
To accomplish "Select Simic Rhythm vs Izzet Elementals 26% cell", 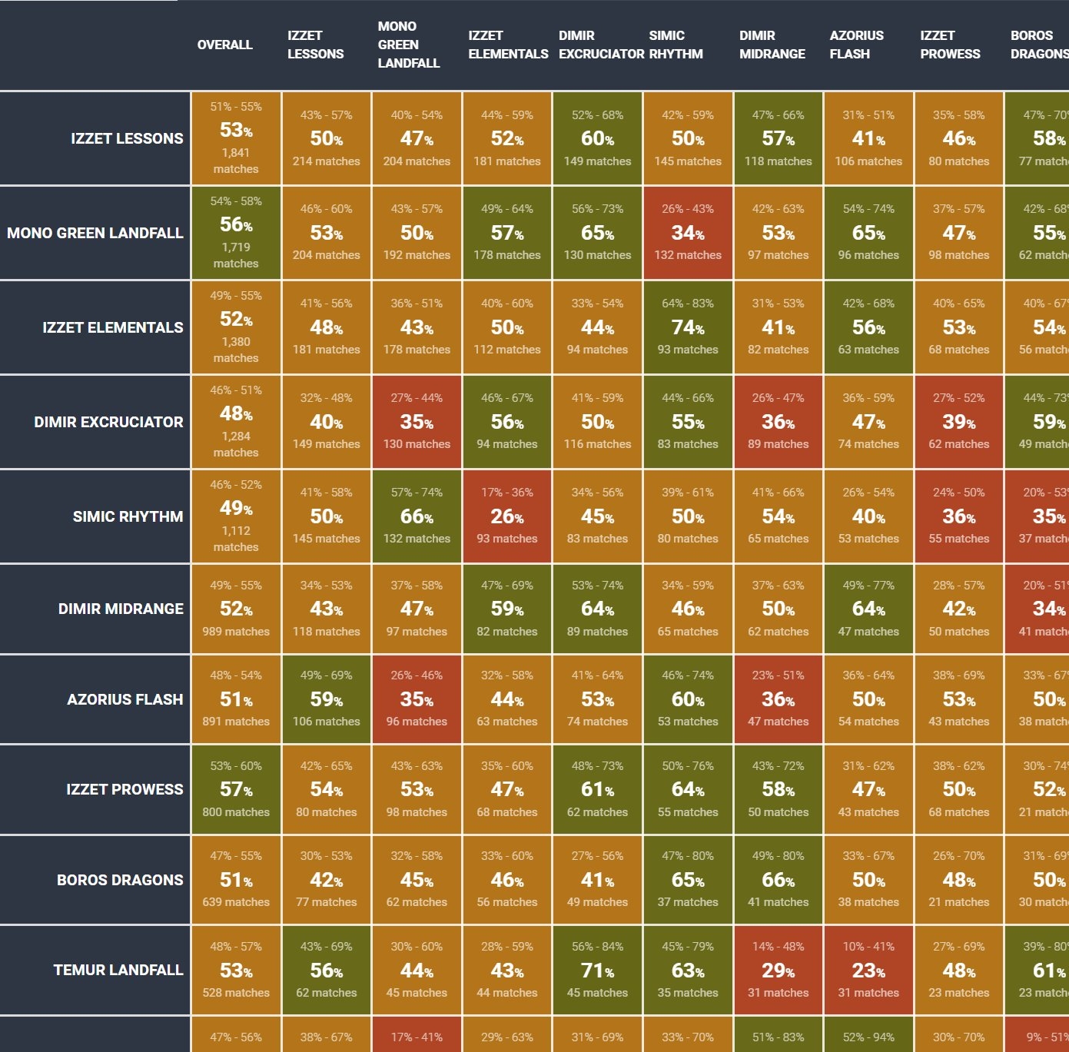I will (507, 516).
